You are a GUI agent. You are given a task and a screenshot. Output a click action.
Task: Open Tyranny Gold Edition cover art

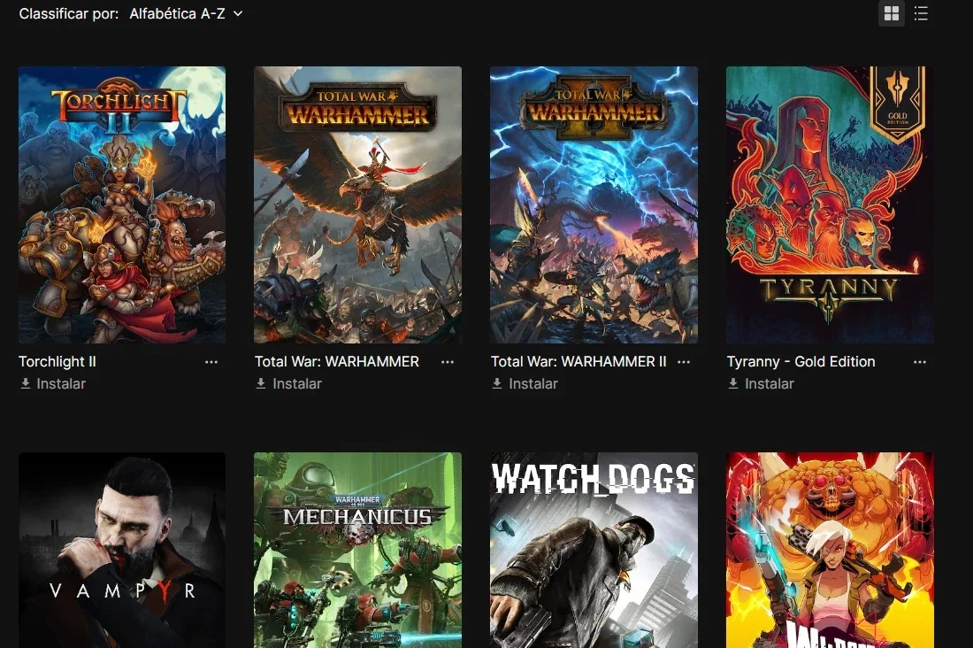[x=831, y=205]
